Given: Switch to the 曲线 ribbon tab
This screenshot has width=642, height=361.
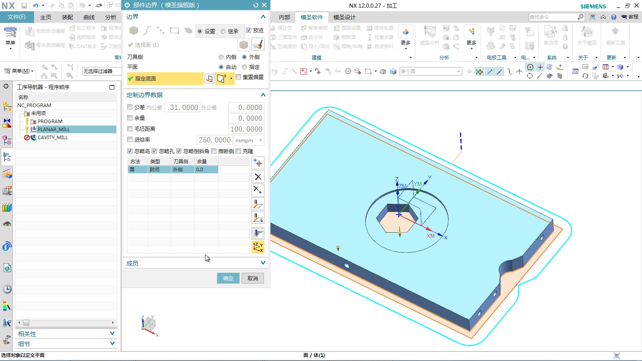Looking at the screenshot, I should (89, 17).
